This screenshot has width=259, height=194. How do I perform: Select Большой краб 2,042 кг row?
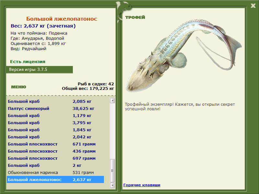click(55, 137)
